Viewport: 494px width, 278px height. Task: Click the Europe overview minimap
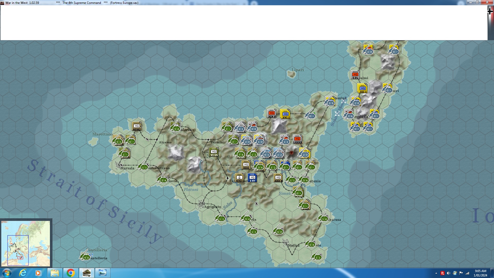coord(26,243)
